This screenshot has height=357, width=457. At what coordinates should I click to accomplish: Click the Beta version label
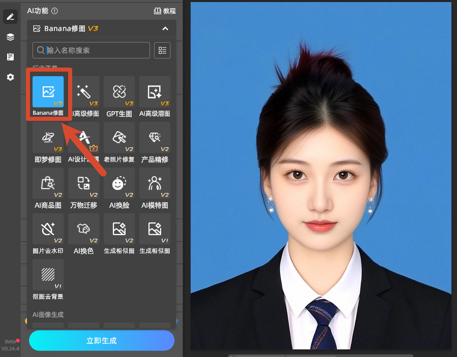click(x=10, y=342)
